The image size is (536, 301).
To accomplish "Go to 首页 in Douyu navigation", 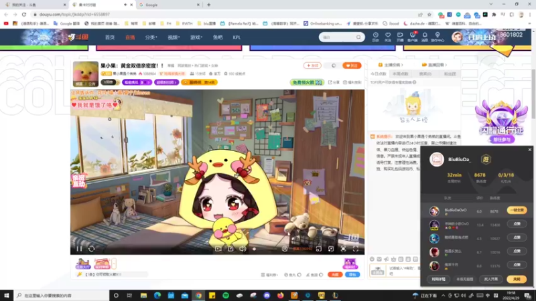I will 110,37.
